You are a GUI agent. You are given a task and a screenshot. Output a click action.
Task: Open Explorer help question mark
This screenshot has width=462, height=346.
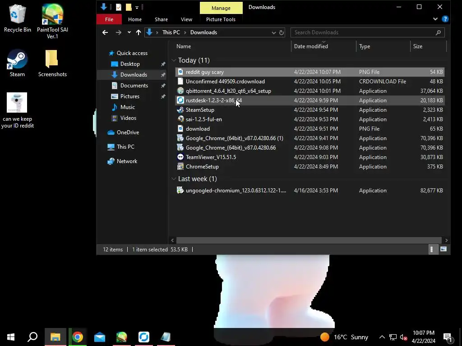tap(445, 19)
